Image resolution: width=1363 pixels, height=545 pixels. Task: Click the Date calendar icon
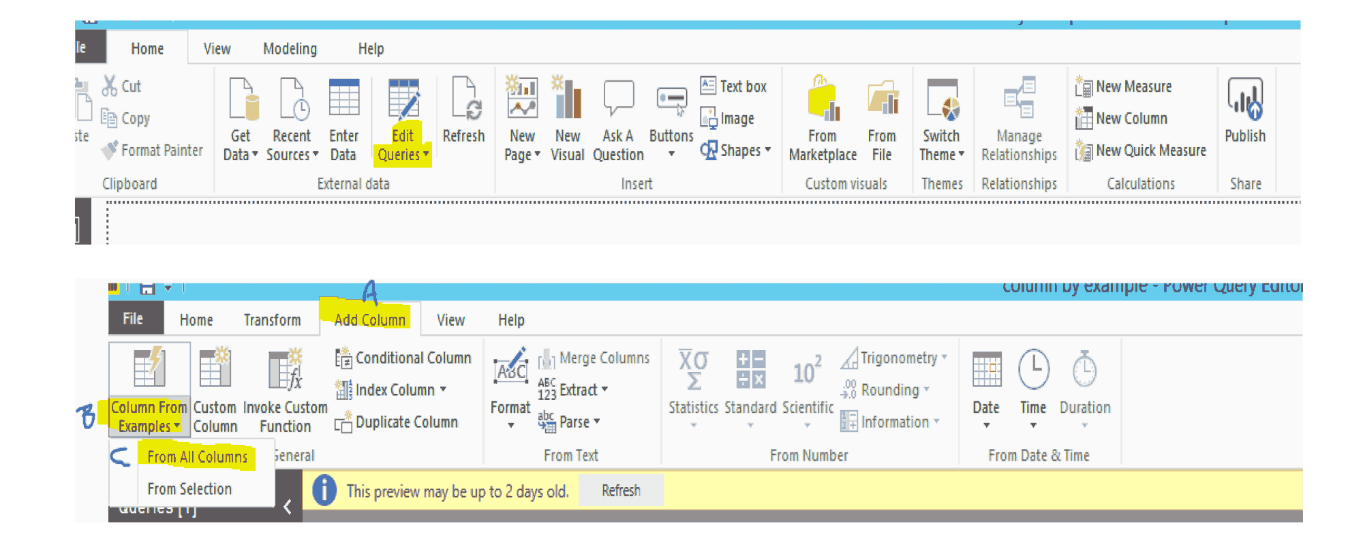tap(987, 371)
